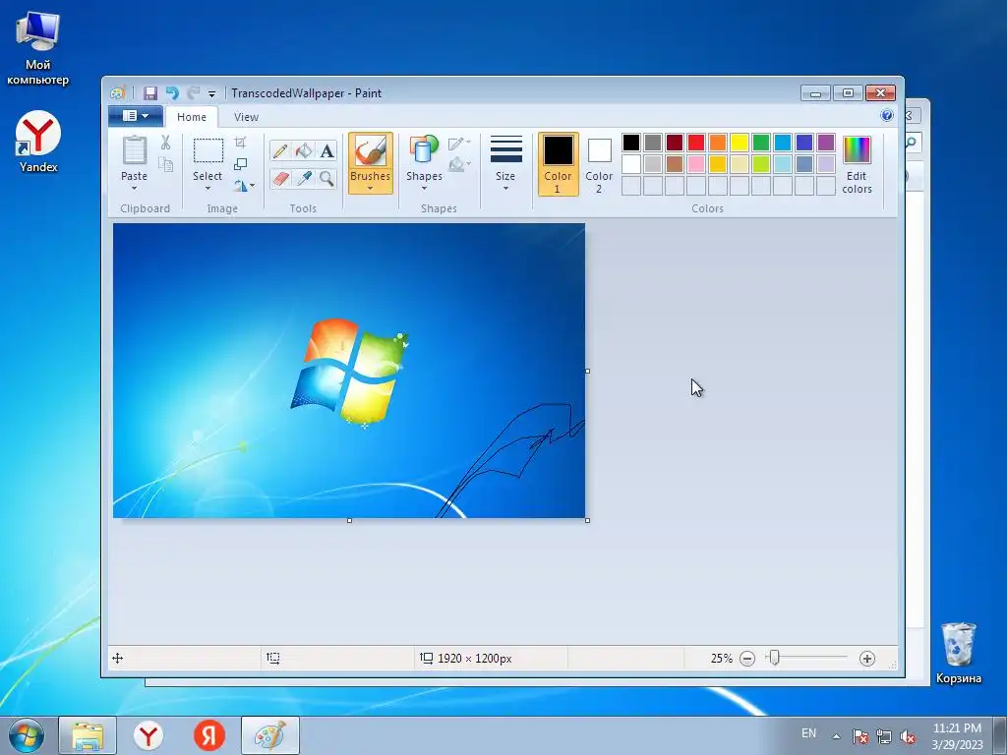
Task: Click the Copy icon in Clipboard group
Action: point(165,165)
